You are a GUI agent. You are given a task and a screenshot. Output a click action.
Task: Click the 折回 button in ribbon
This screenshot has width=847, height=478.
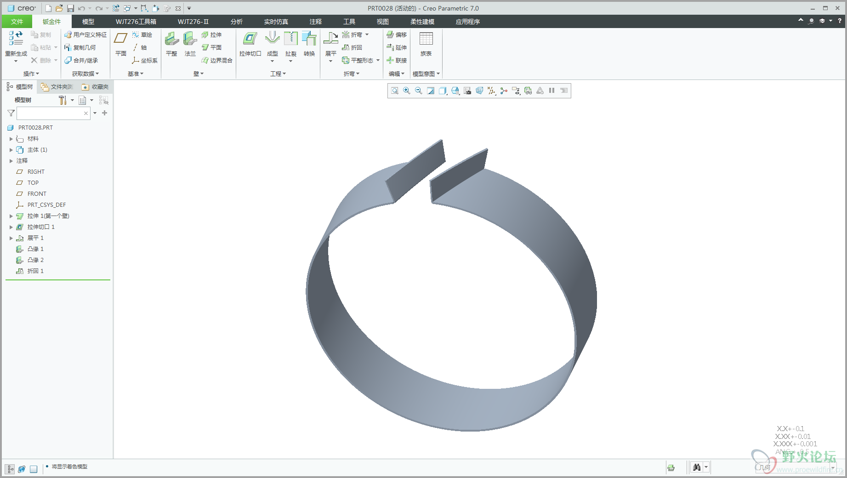click(352, 47)
